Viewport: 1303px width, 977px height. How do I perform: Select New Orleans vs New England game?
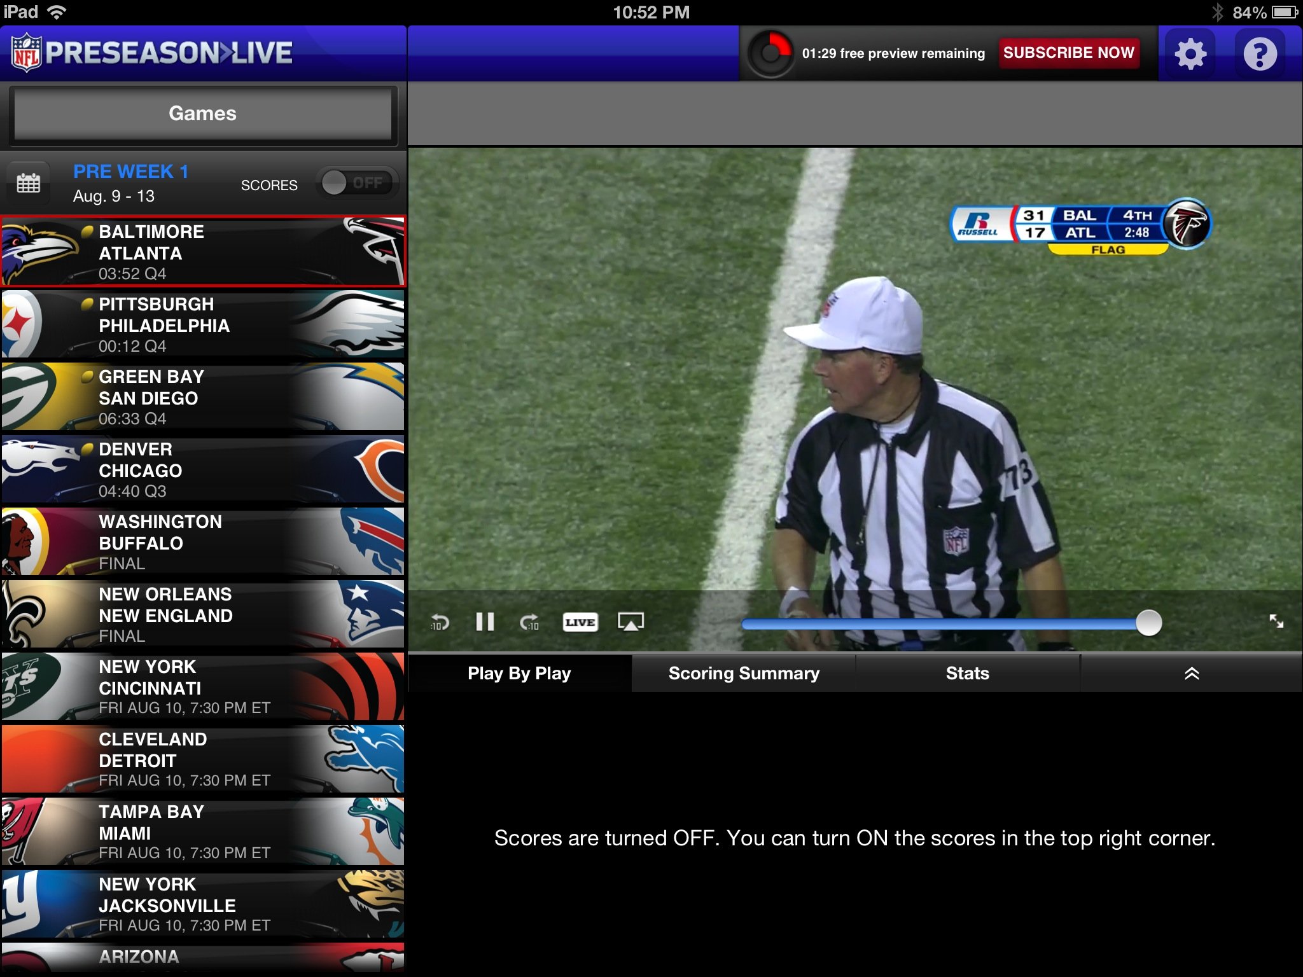pos(202,614)
